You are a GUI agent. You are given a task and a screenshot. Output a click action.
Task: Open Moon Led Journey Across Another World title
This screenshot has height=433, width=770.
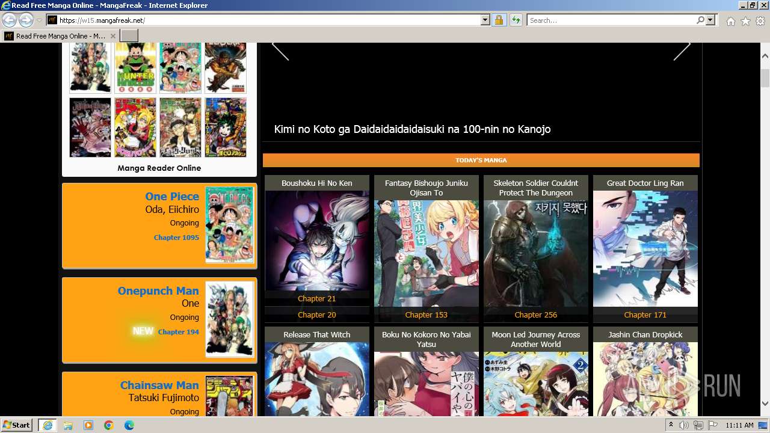tap(536, 339)
